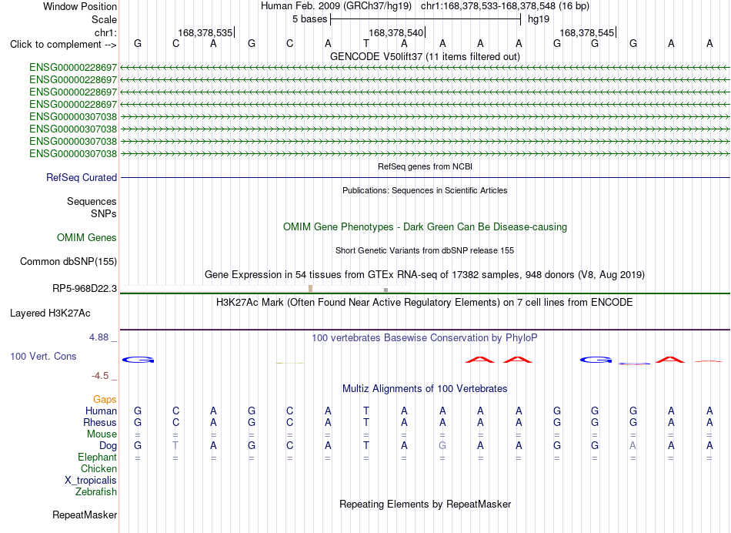731x533 pixels.
Task: Open 'Multiz Alignments of 100 Vertebrates' title
Action: click(x=425, y=389)
